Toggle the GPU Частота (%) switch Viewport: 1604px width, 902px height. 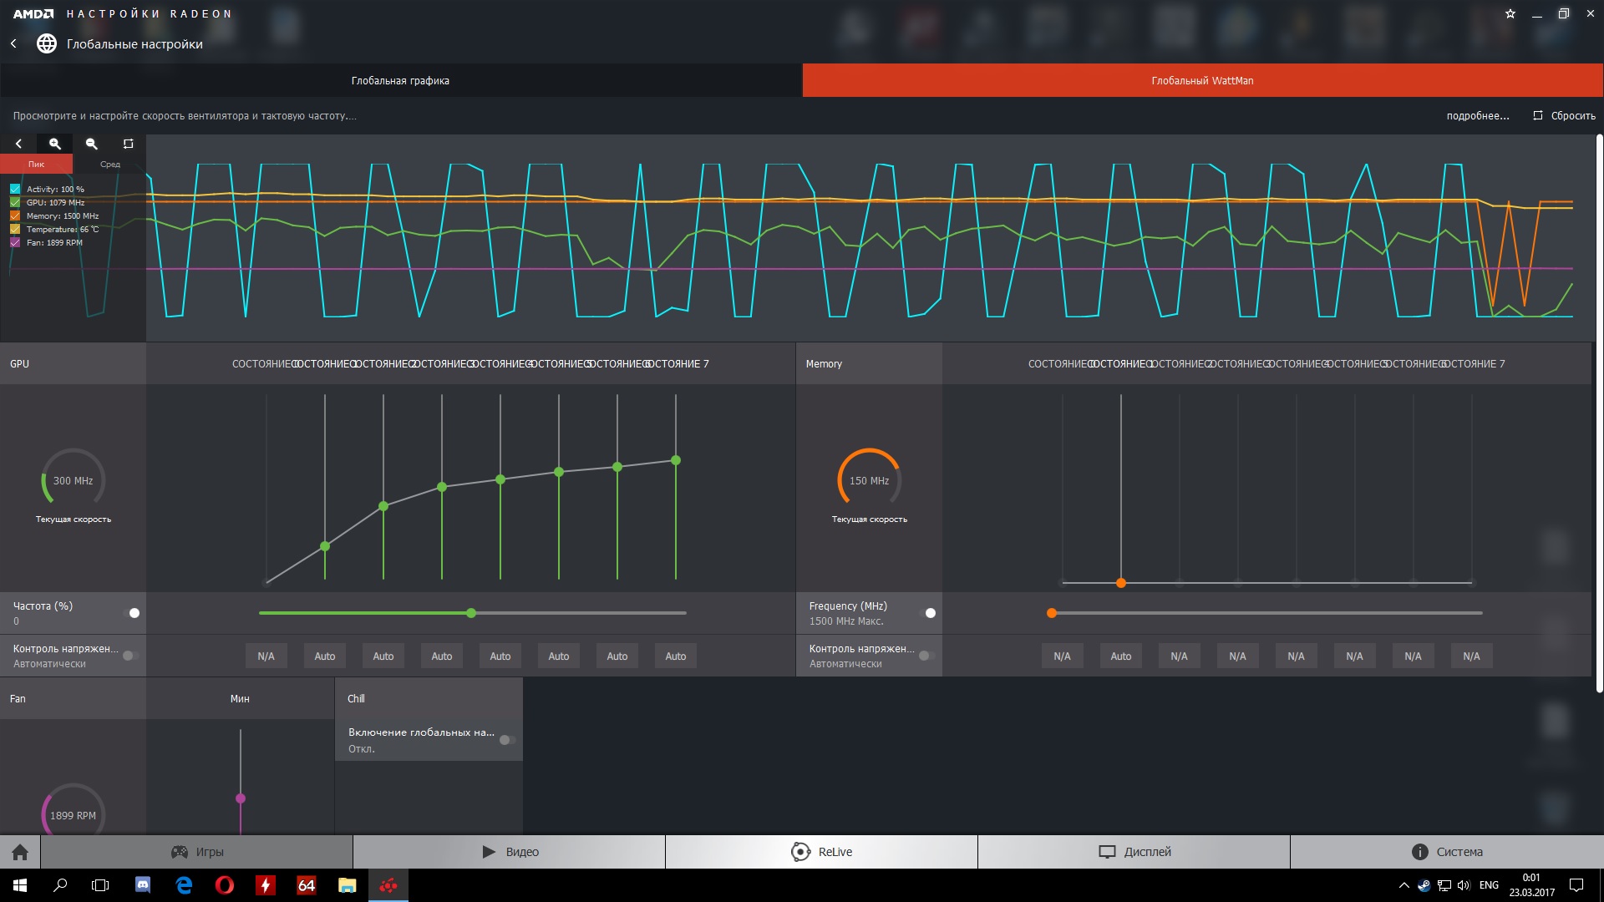[131, 613]
